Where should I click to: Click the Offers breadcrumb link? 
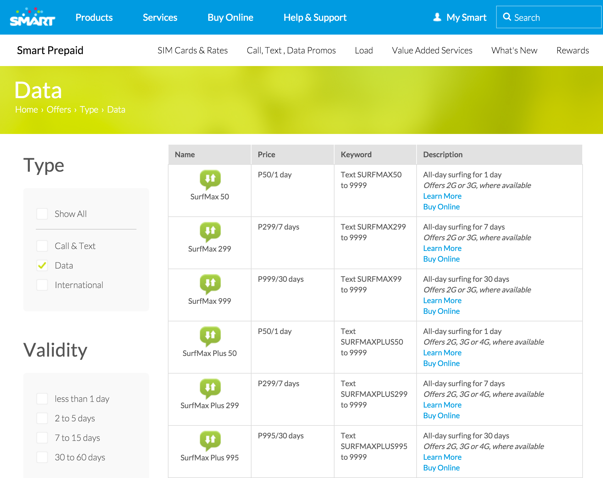[x=59, y=109]
